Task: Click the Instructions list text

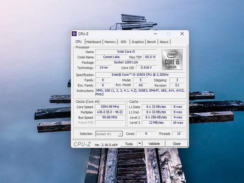Action: (140, 92)
